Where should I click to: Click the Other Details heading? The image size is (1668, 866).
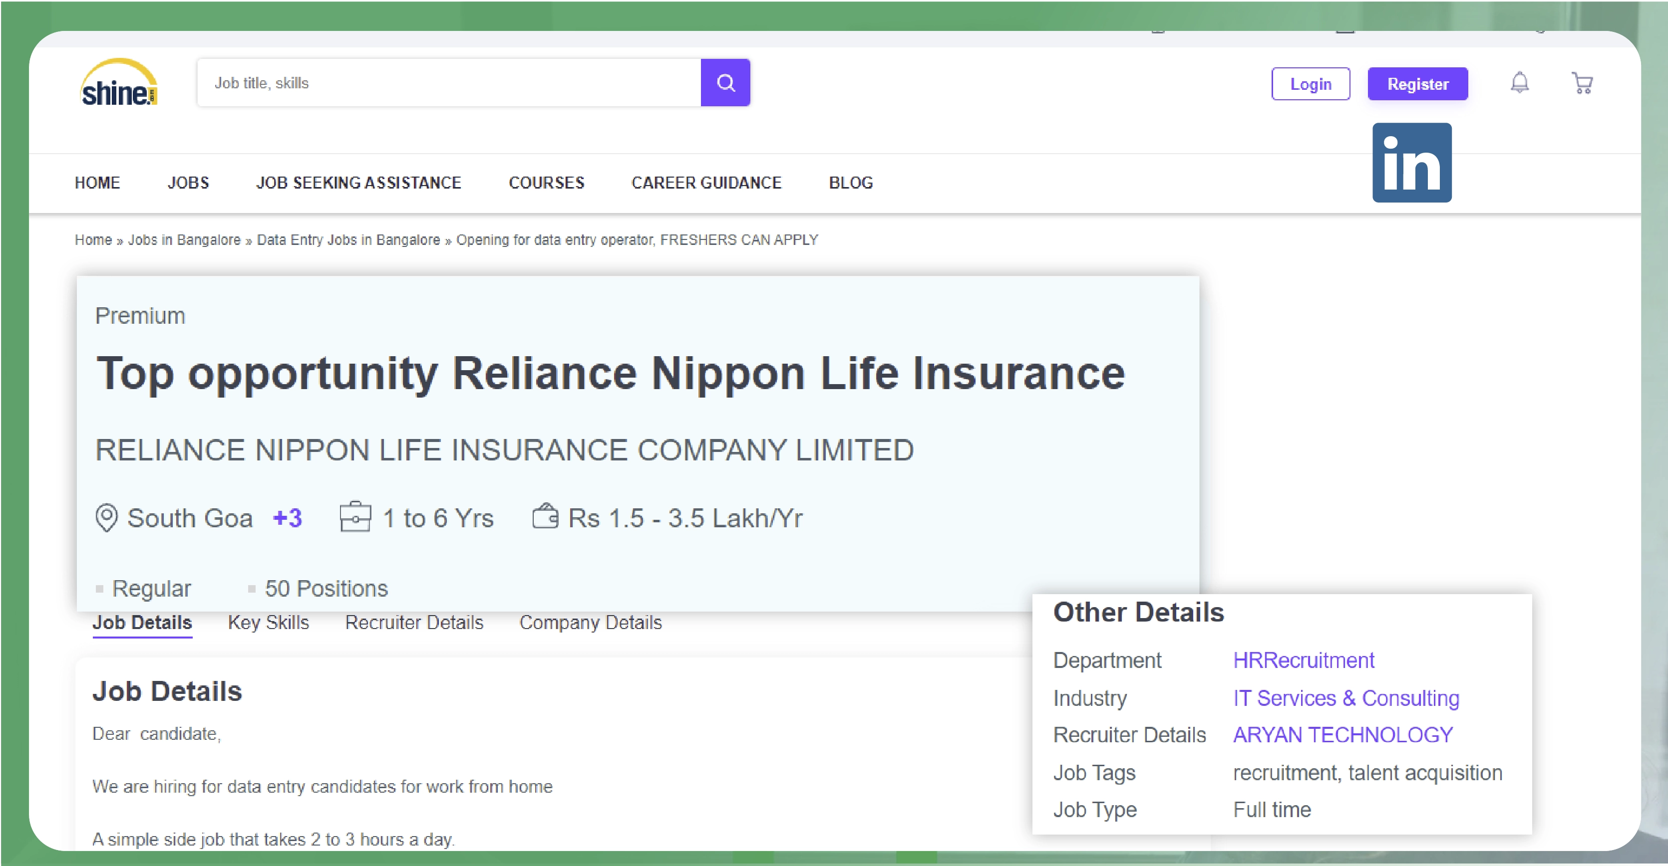pos(1138,613)
